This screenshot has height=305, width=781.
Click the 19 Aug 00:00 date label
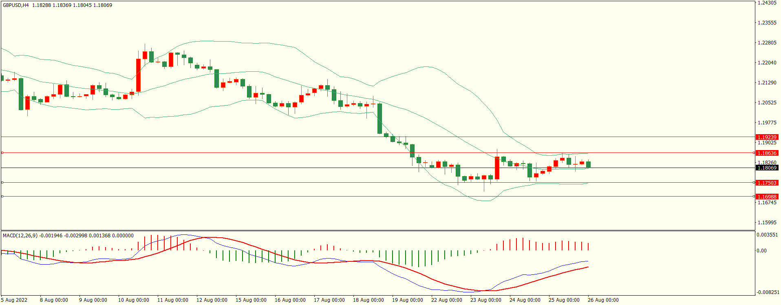click(x=407, y=300)
